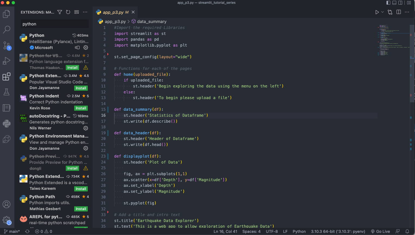Open the Manage gear in activity bar
The height and width of the screenshot is (235, 415).
click(x=7, y=220)
